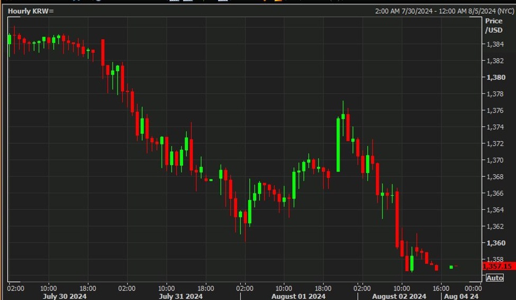This screenshot has width=516, height=300.
Task: Click the 1,376 price axis label
Action: 495,110
